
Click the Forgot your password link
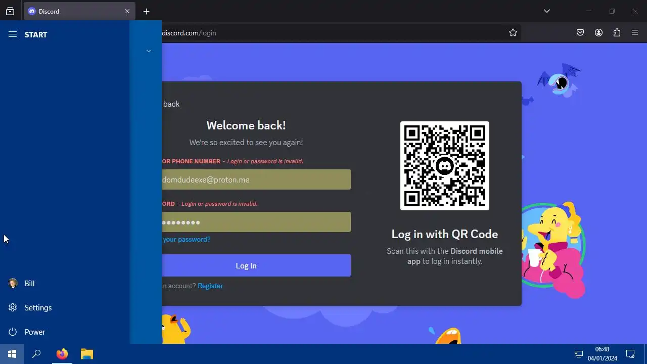click(187, 239)
